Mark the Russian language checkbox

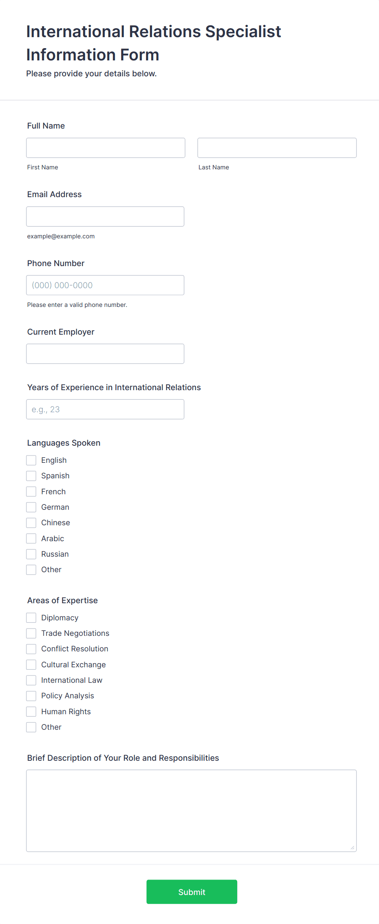(x=31, y=554)
